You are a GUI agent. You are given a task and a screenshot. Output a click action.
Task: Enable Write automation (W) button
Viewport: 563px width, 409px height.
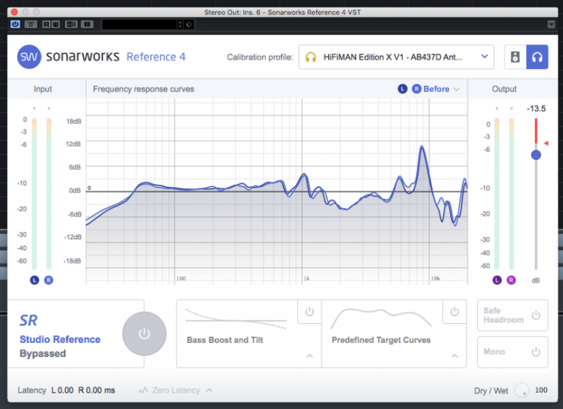click(x=55, y=24)
